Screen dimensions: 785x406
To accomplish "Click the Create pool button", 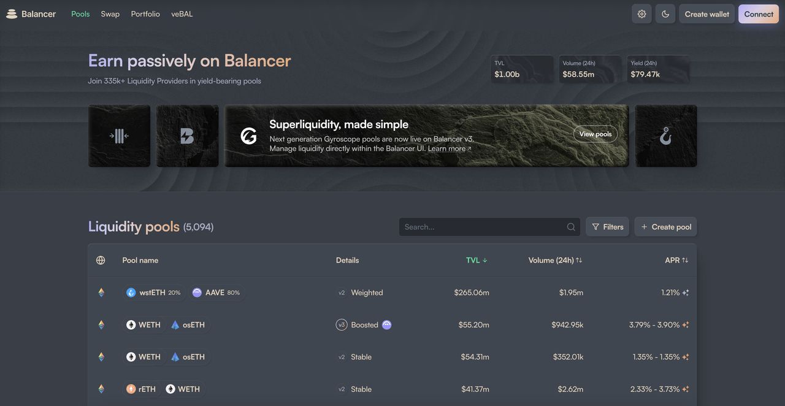I will pos(666,227).
